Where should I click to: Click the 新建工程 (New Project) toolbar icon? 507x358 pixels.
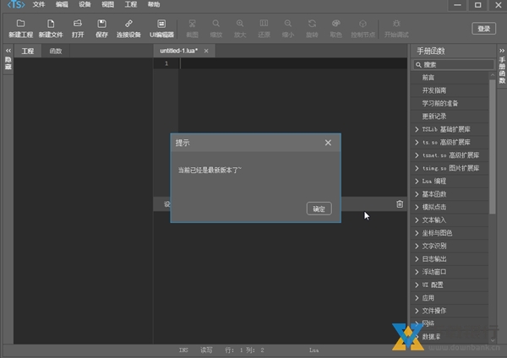(20, 24)
